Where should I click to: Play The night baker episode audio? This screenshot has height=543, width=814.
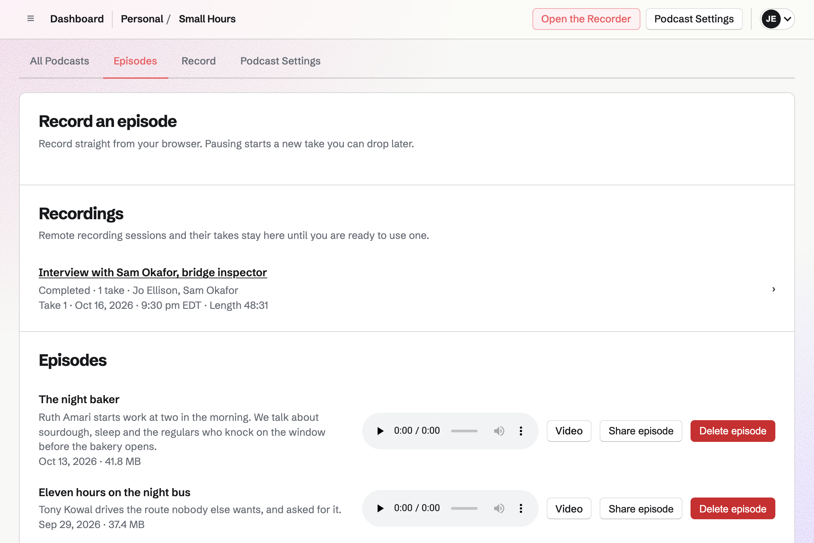380,431
